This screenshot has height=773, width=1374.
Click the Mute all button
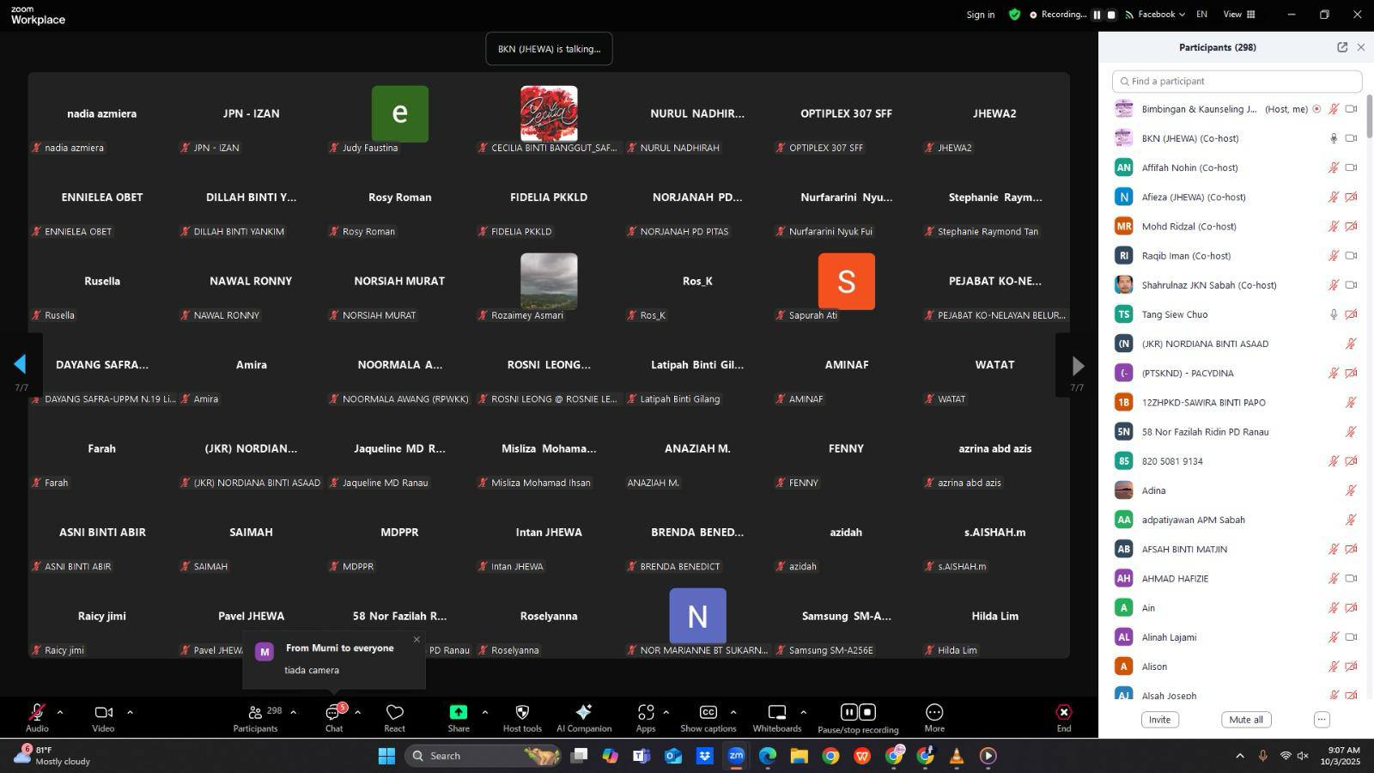(x=1245, y=720)
